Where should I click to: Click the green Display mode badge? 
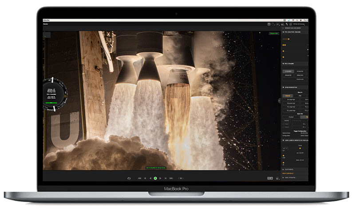tap(274, 34)
